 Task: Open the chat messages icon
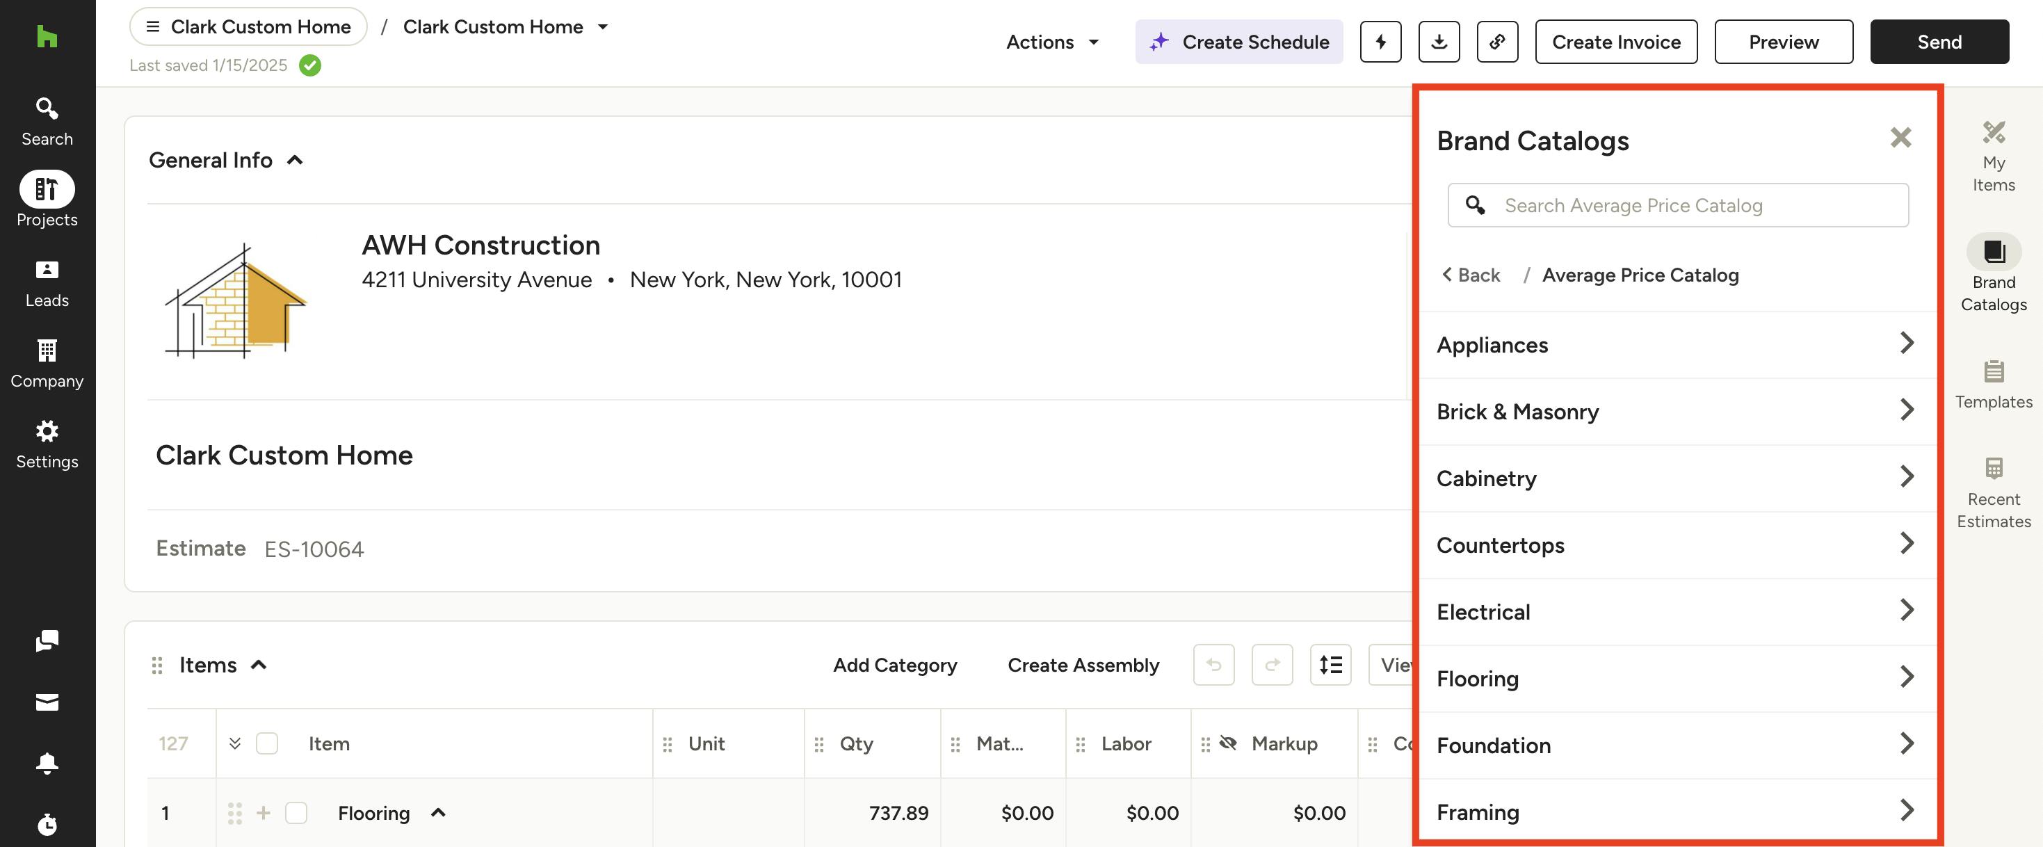(47, 640)
